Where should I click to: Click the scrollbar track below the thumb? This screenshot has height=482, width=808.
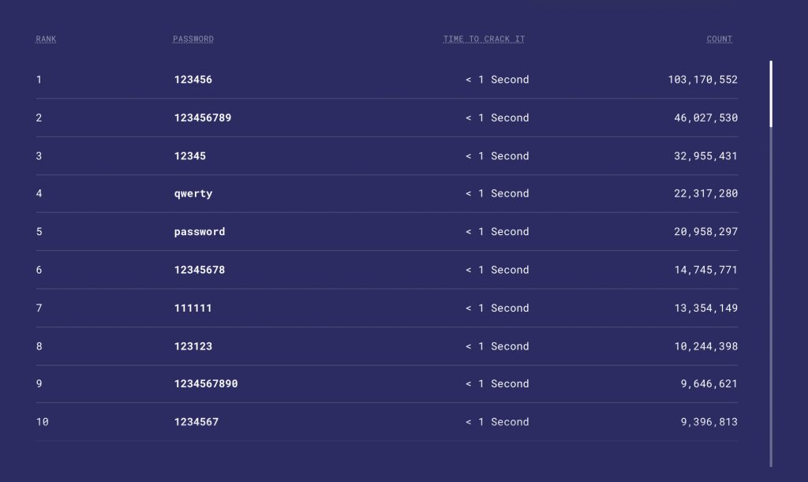coord(771,300)
